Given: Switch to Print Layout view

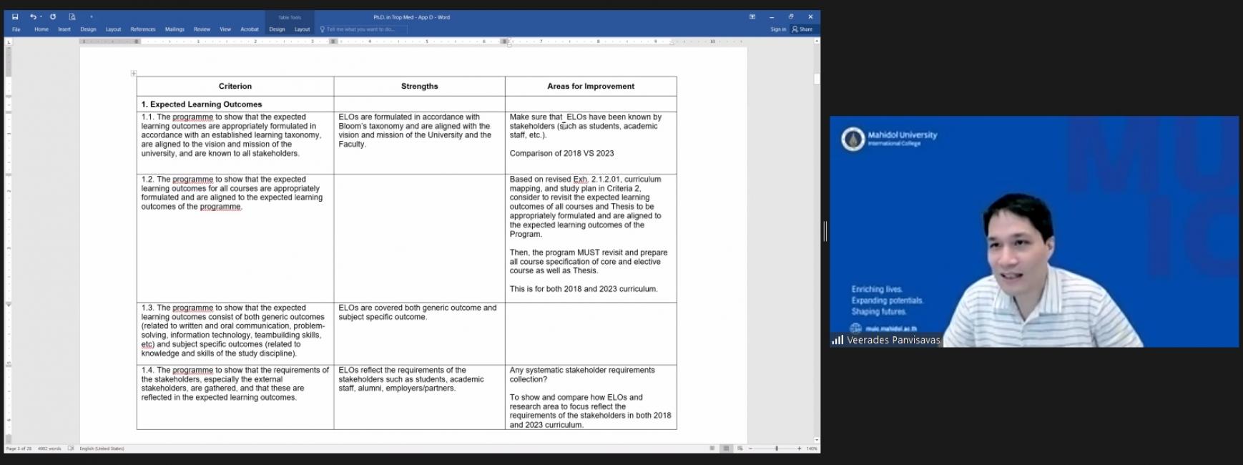Looking at the screenshot, I should [x=726, y=449].
